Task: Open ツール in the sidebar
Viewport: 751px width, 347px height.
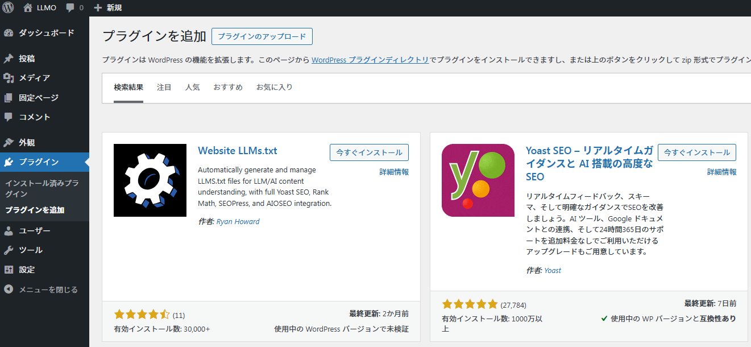Action: click(30, 250)
